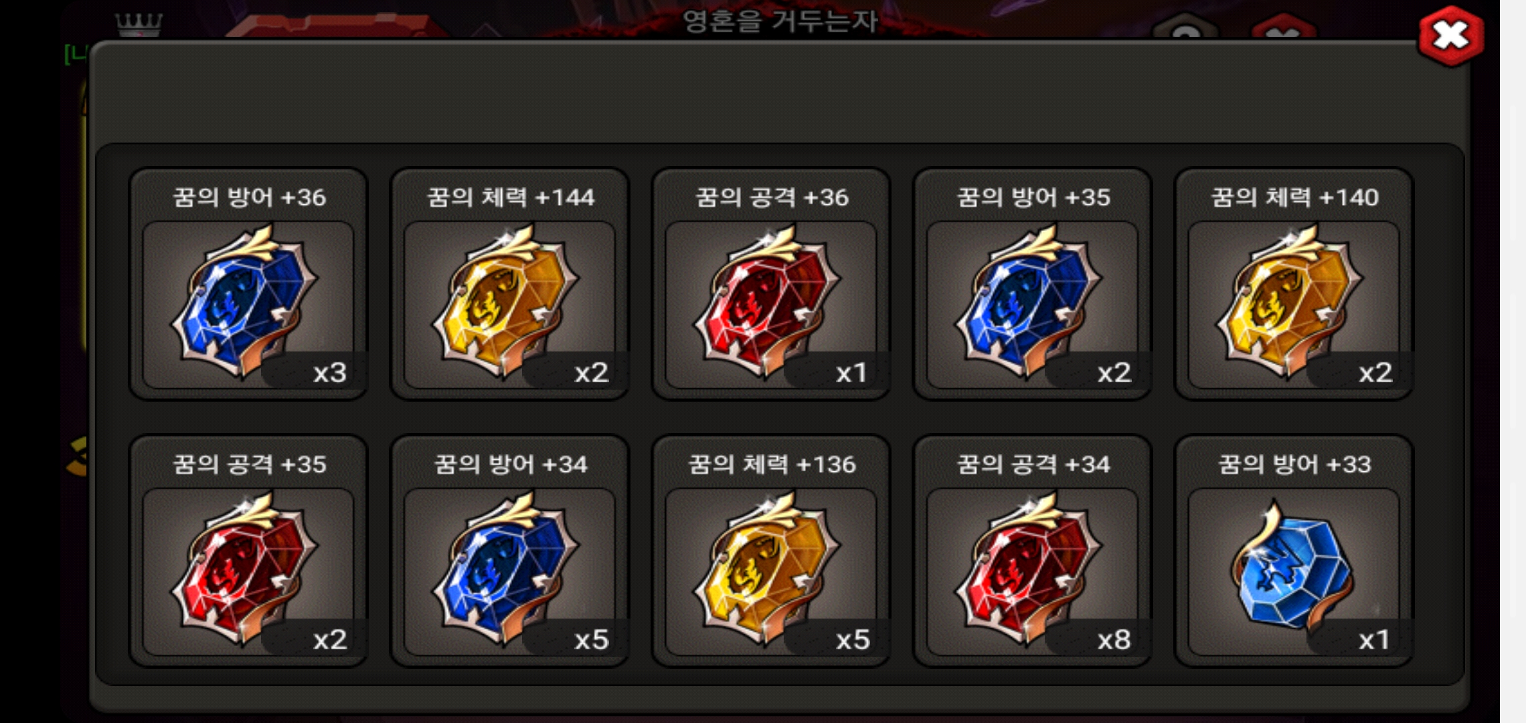The width and height of the screenshot is (1526, 723).
Task: Click the 꿈의 방어 +33 label
Action: click(1294, 465)
